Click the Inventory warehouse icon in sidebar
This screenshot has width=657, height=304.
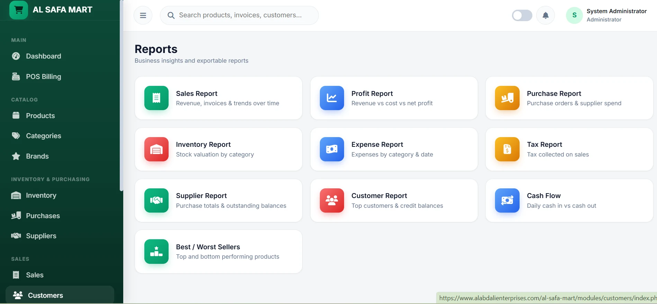[16, 195]
